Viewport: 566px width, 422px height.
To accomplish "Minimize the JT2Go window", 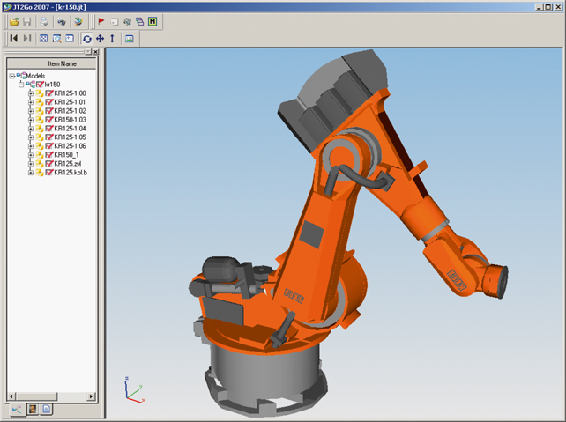I will (x=540, y=7).
